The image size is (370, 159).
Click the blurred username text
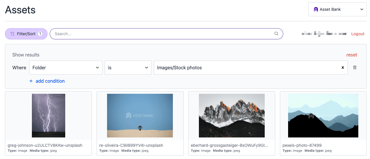[324, 34]
